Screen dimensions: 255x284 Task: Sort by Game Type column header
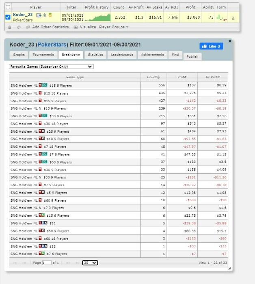click(75, 77)
